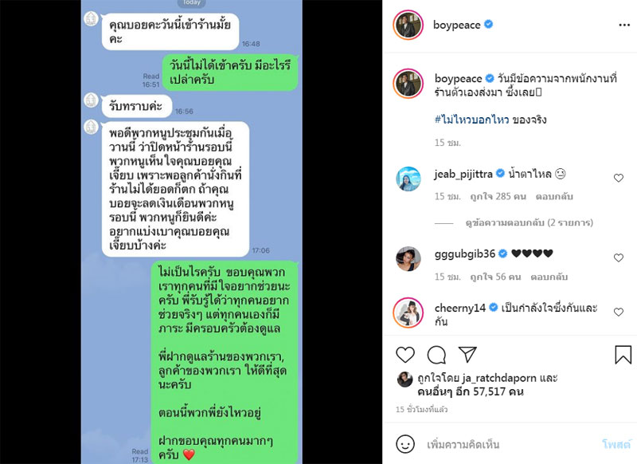The image size is (637, 464).
Task: Click the add comment input field
Action: pos(508,445)
